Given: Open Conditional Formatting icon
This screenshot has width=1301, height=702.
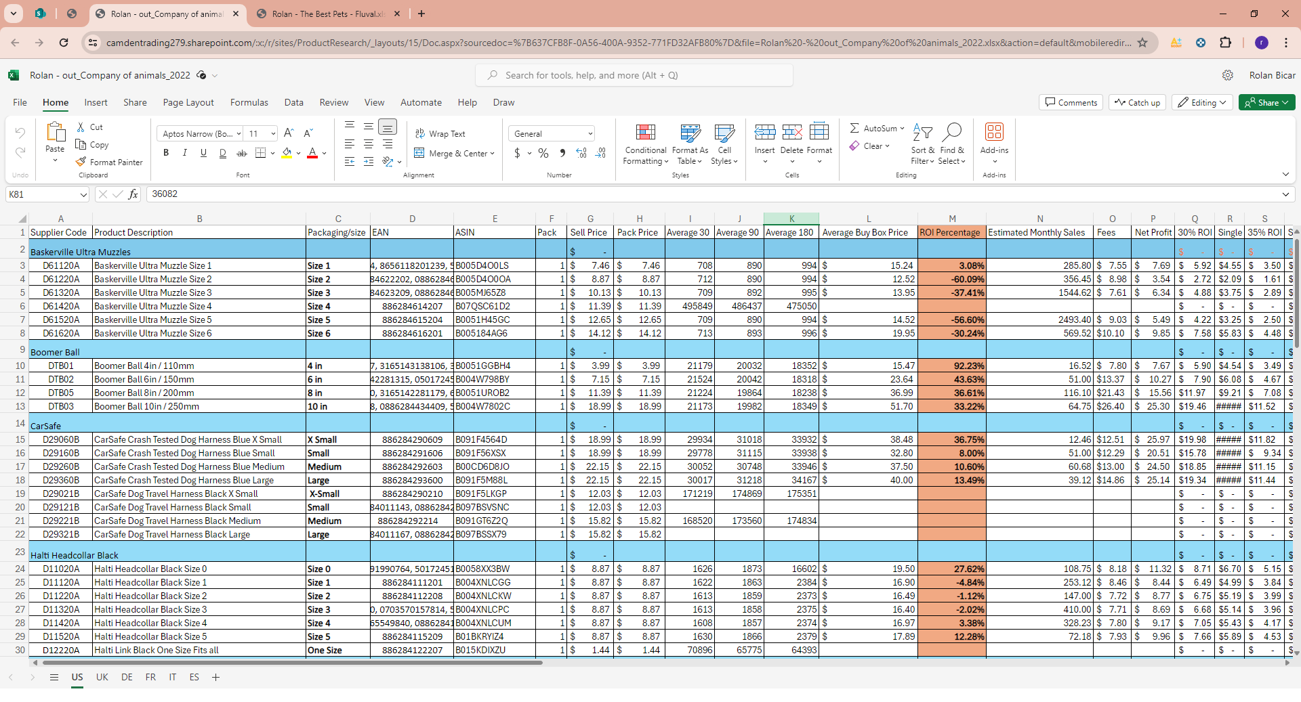Looking at the screenshot, I should [x=646, y=132].
